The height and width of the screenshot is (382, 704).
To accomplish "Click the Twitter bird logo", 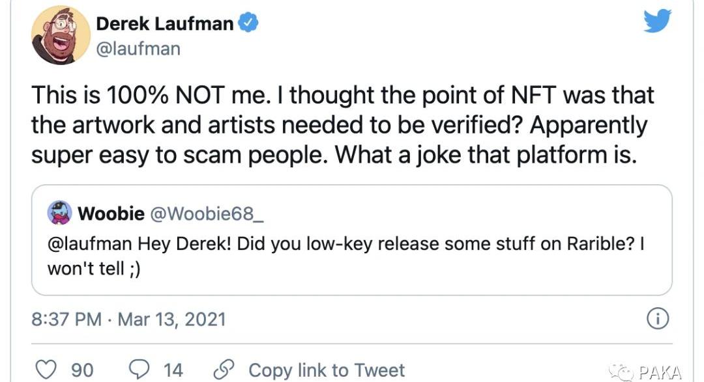I will tap(657, 21).
